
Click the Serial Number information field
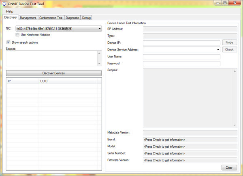190,153
